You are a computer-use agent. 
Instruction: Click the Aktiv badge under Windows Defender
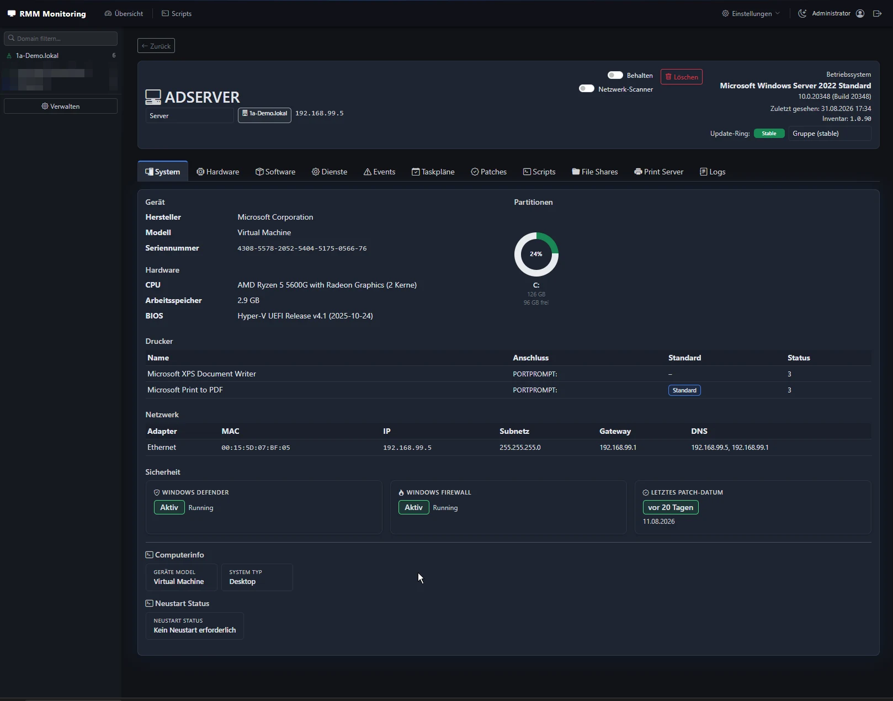coord(169,507)
